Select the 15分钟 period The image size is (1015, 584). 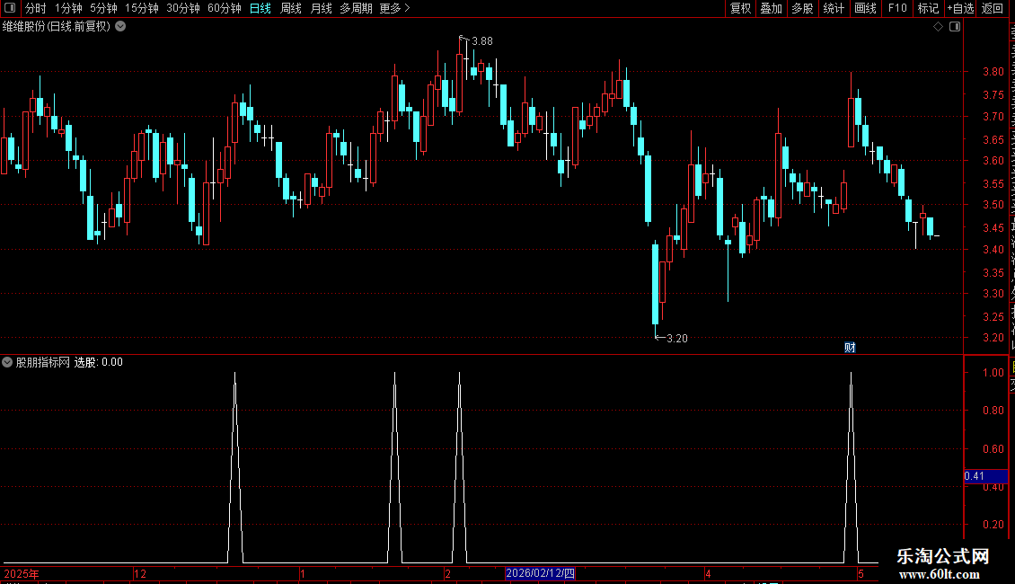pos(142,8)
